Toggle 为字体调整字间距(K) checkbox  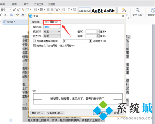coord(34,41)
